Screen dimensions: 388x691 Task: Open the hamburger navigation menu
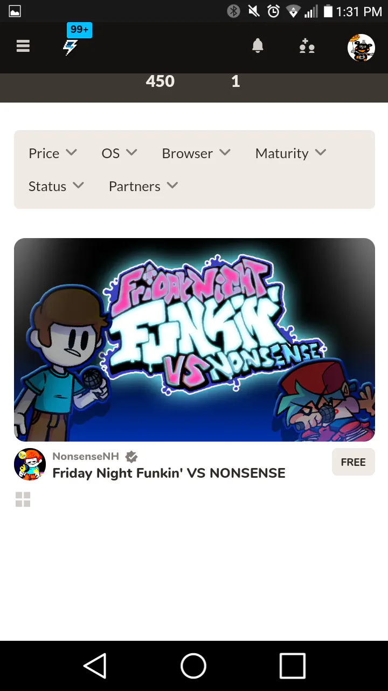coord(23,46)
